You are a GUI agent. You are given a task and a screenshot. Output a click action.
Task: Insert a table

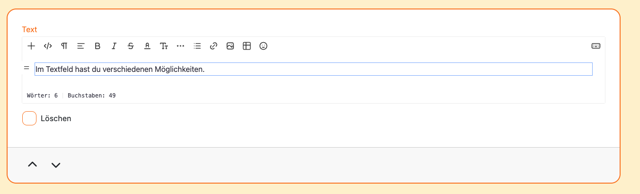click(247, 46)
